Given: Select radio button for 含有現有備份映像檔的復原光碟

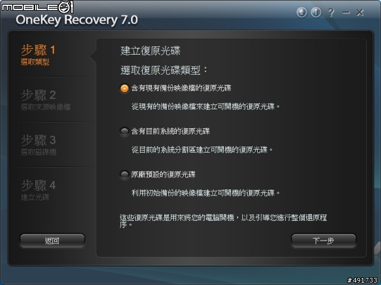Looking at the screenshot, I should pyautogui.click(x=124, y=88).
